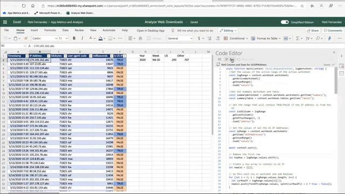
Task: Click the Decrease Decimal icon
Action: click(x=218, y=38)
